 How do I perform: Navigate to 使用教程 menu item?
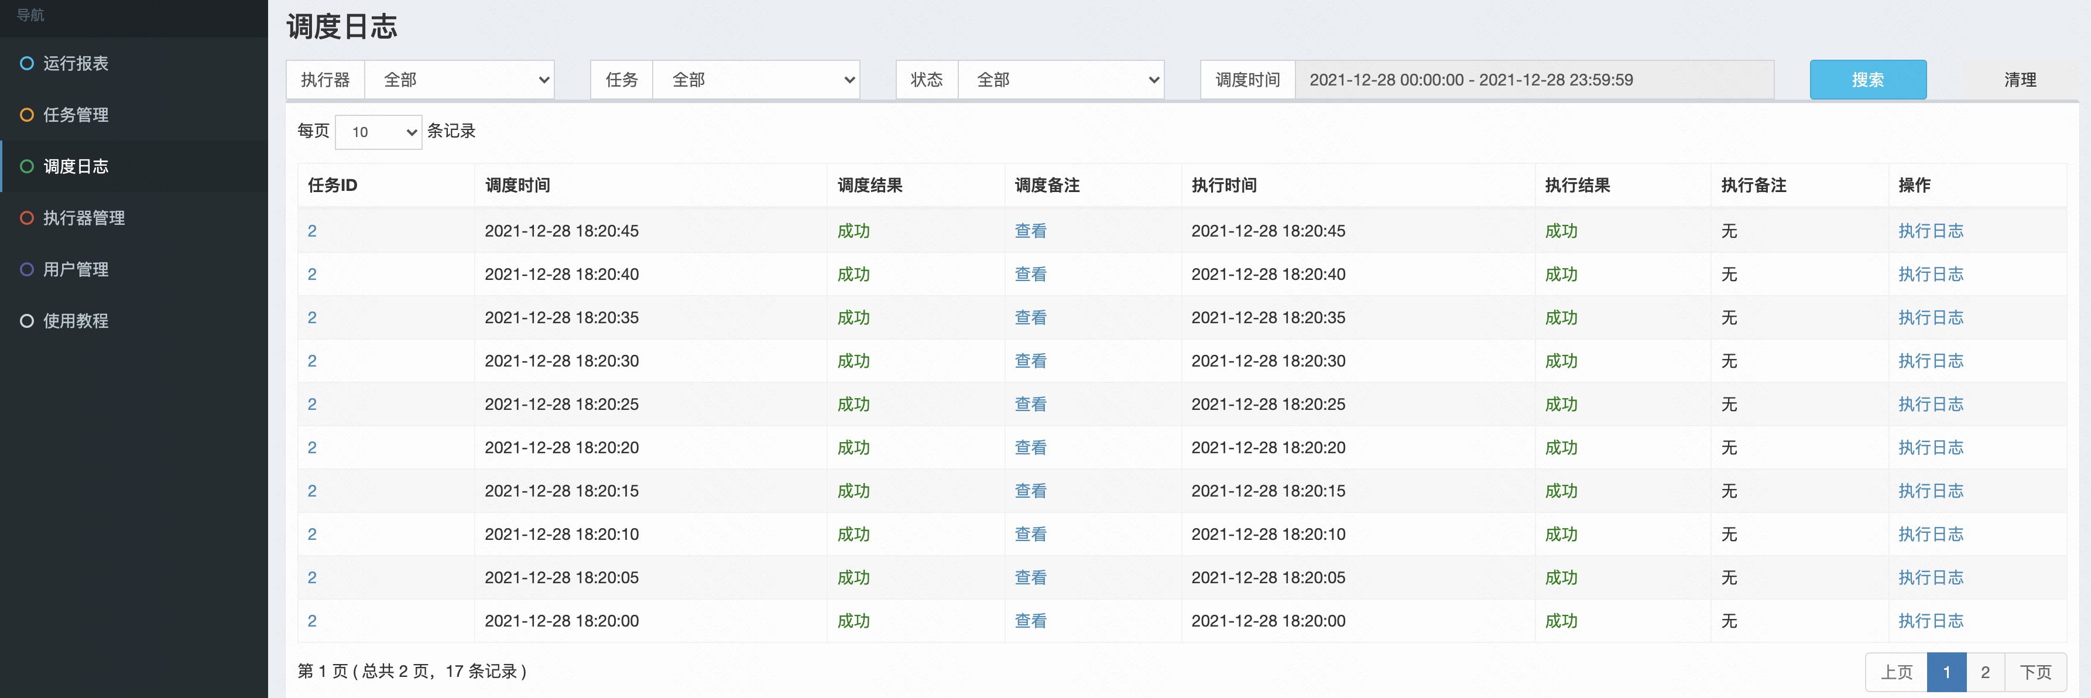(x=76, y=320)
